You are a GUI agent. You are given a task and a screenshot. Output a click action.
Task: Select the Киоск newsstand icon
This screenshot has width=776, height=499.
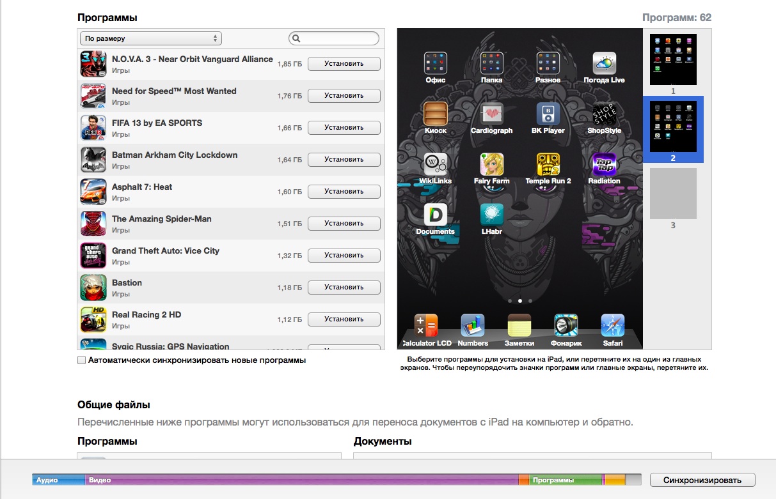point(436,114)
